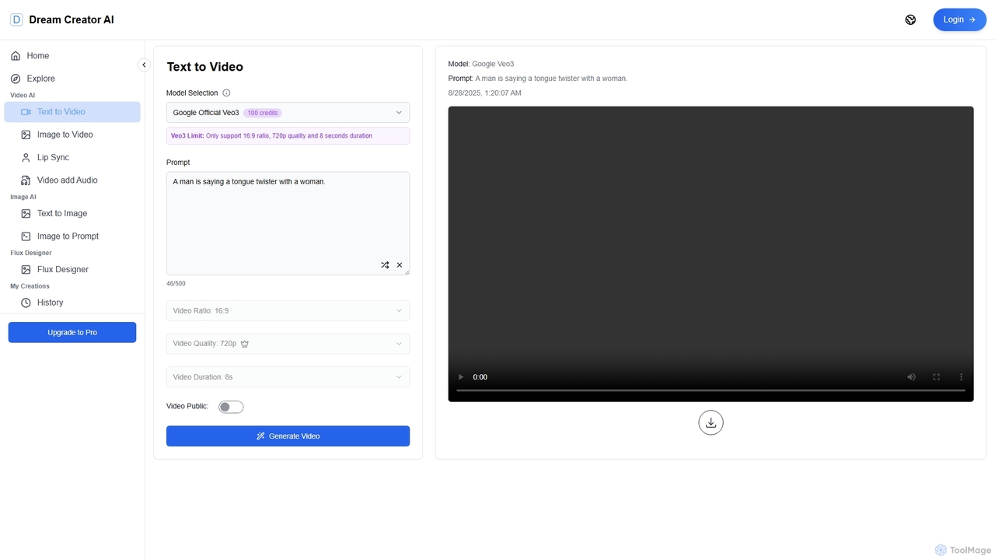Open Video add Audio tool

click(x=72, y=180)
